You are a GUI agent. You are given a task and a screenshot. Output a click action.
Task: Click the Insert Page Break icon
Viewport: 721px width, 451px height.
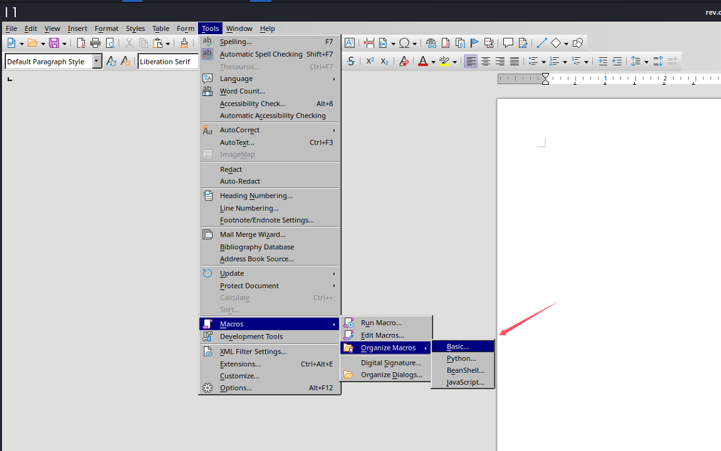369,43
